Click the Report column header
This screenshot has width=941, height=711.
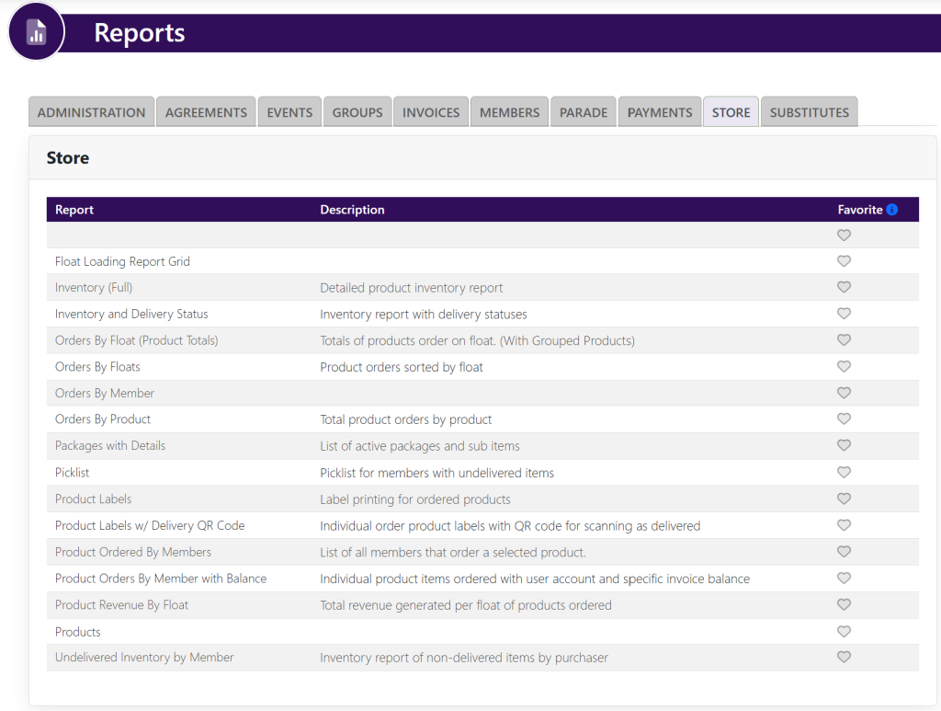[x=74, y=210]
